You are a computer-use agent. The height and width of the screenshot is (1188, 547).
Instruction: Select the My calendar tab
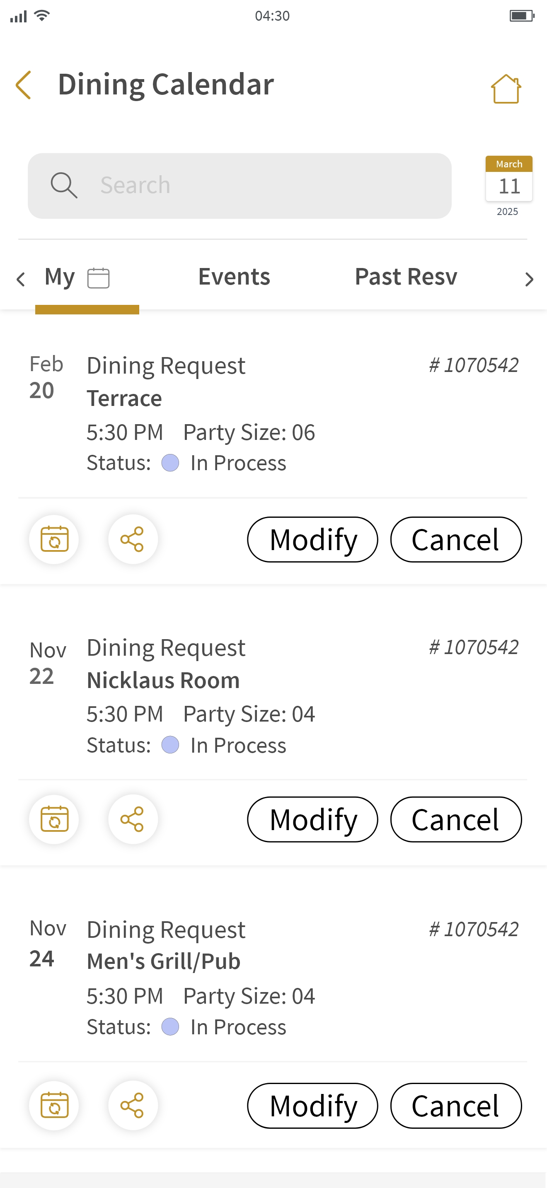pyautogui.click(x=77, y=278)
